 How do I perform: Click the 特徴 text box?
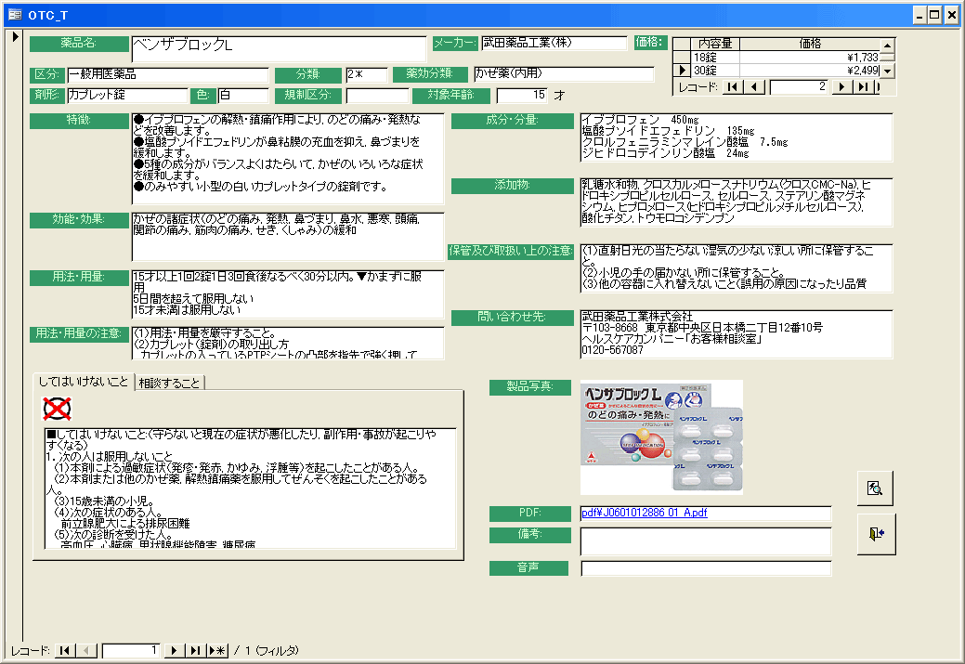tap(287, 158)
